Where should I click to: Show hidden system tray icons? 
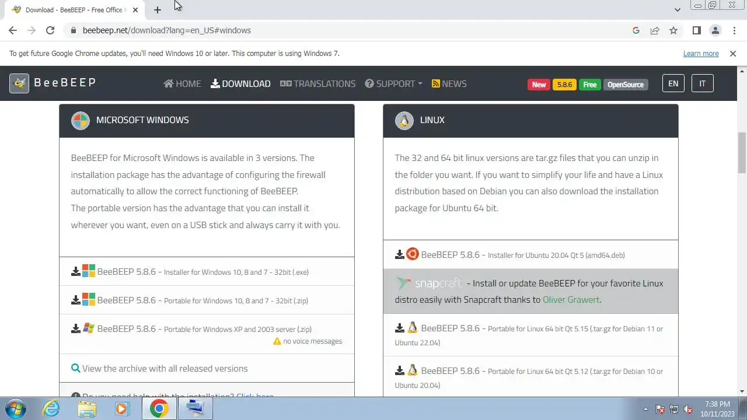(x=645, y=409)
